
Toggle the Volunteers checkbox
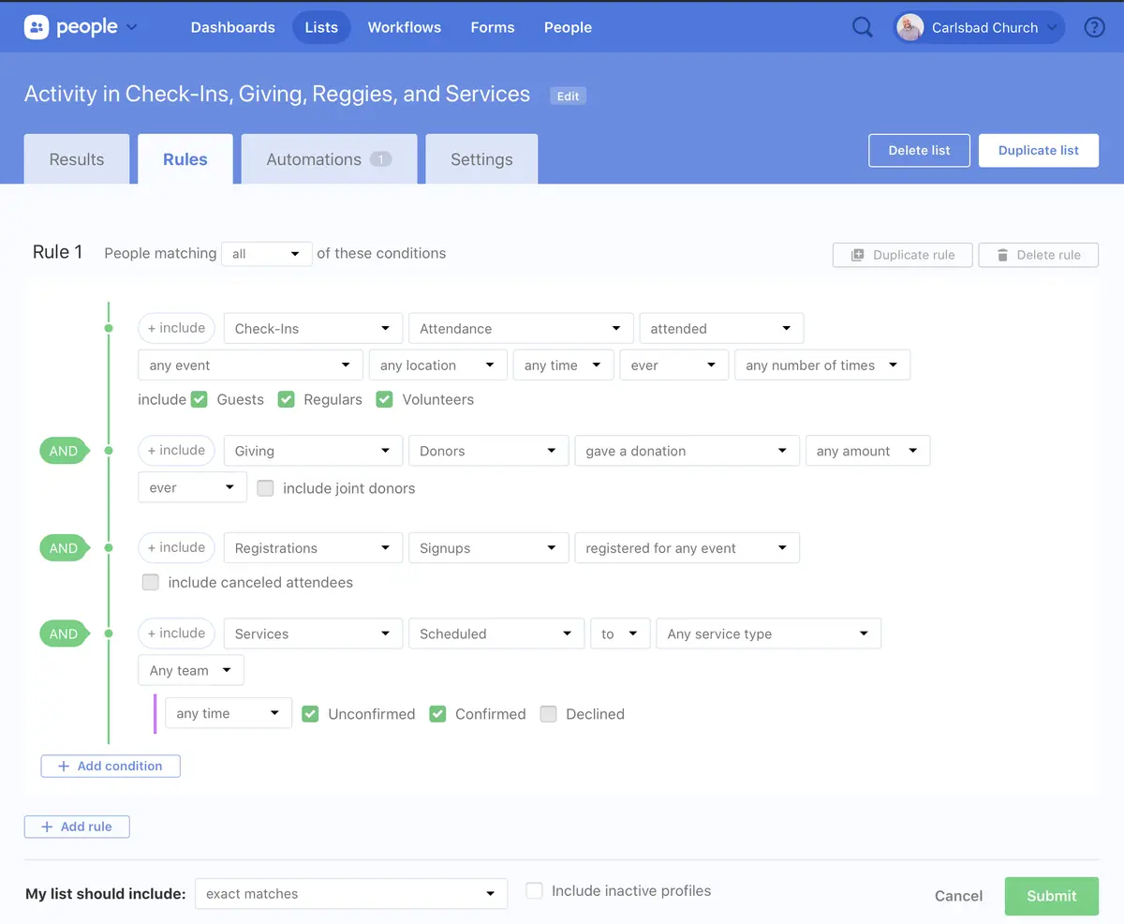click(384, 399)
